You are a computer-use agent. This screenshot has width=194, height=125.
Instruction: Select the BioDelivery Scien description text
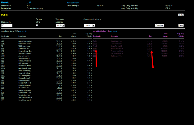[116, 56]
